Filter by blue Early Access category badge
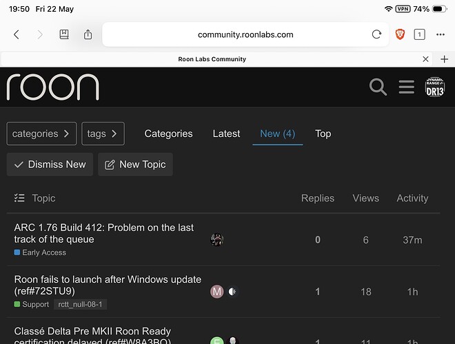The width and height of the screenshot is (455, 344). [x=40, y=252]
